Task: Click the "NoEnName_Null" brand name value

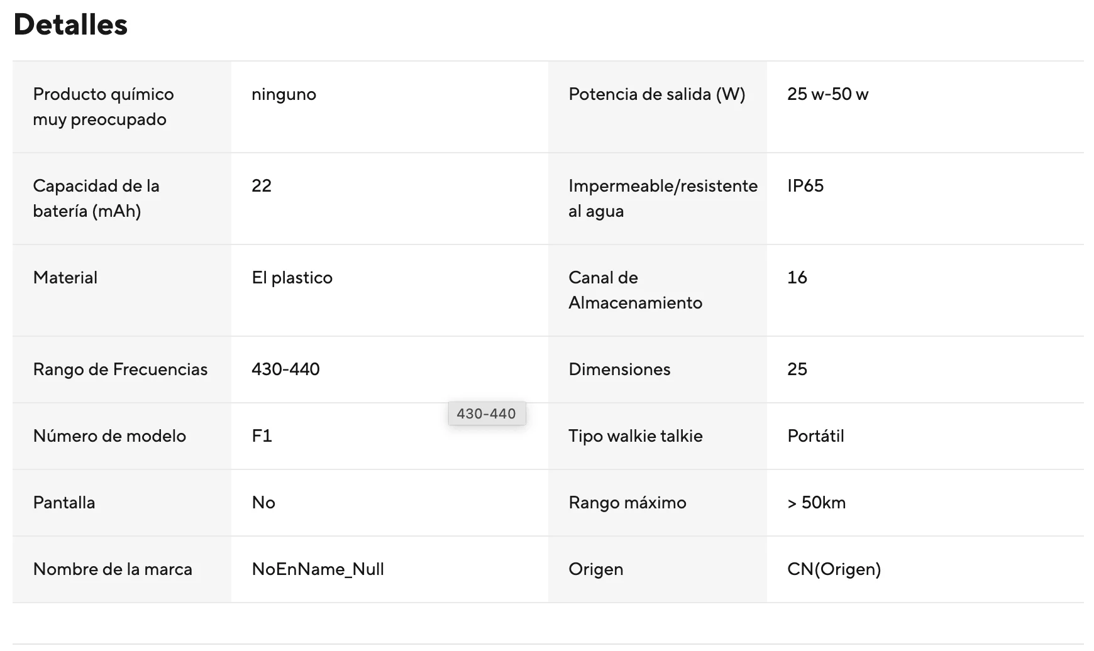Action: (x=318, y=569)
